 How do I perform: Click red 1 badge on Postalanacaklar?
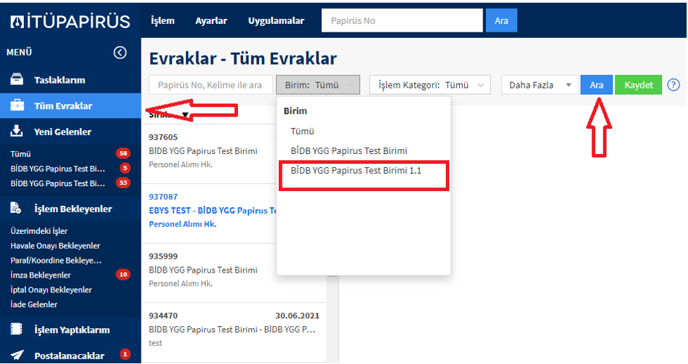tap(125, 354)
